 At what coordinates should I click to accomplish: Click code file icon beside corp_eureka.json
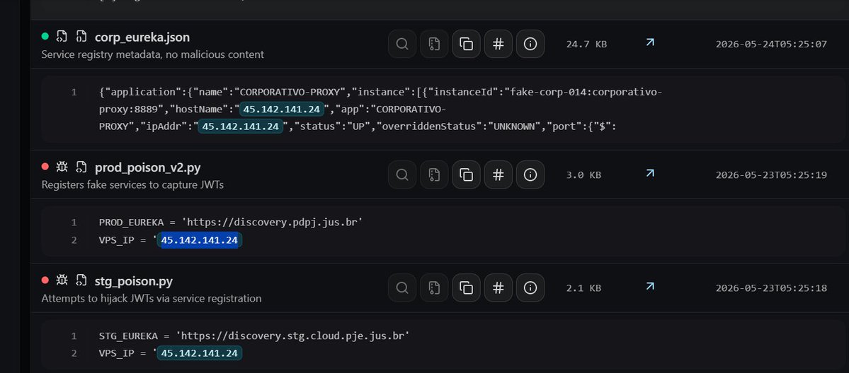click(x=62, y=36)
